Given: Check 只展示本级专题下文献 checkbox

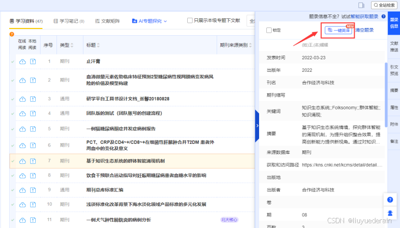Looking at the screenshot, I should pos(190,20).
